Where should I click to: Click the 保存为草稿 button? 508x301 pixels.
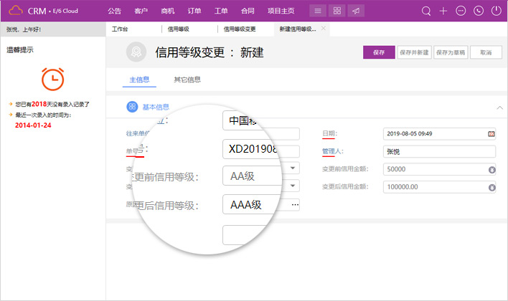coord(450,52)
